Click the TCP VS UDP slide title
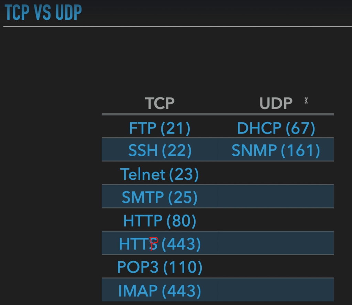The height and width of the screenshot is (305, 352). 43,12
